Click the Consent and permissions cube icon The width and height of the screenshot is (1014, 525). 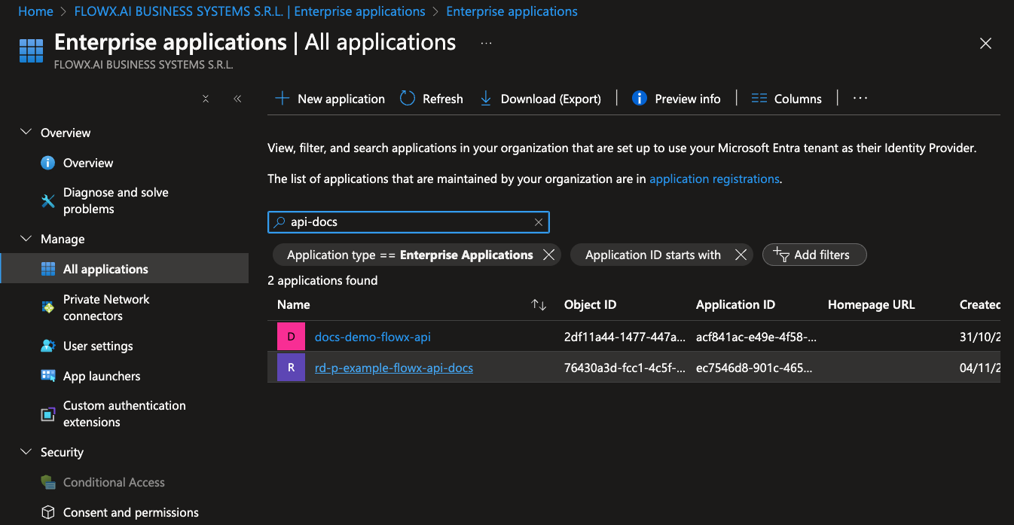(48, 512)
